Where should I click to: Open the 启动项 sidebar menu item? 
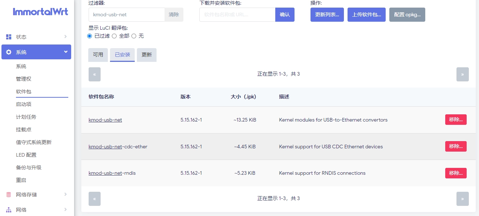(24, 104)
